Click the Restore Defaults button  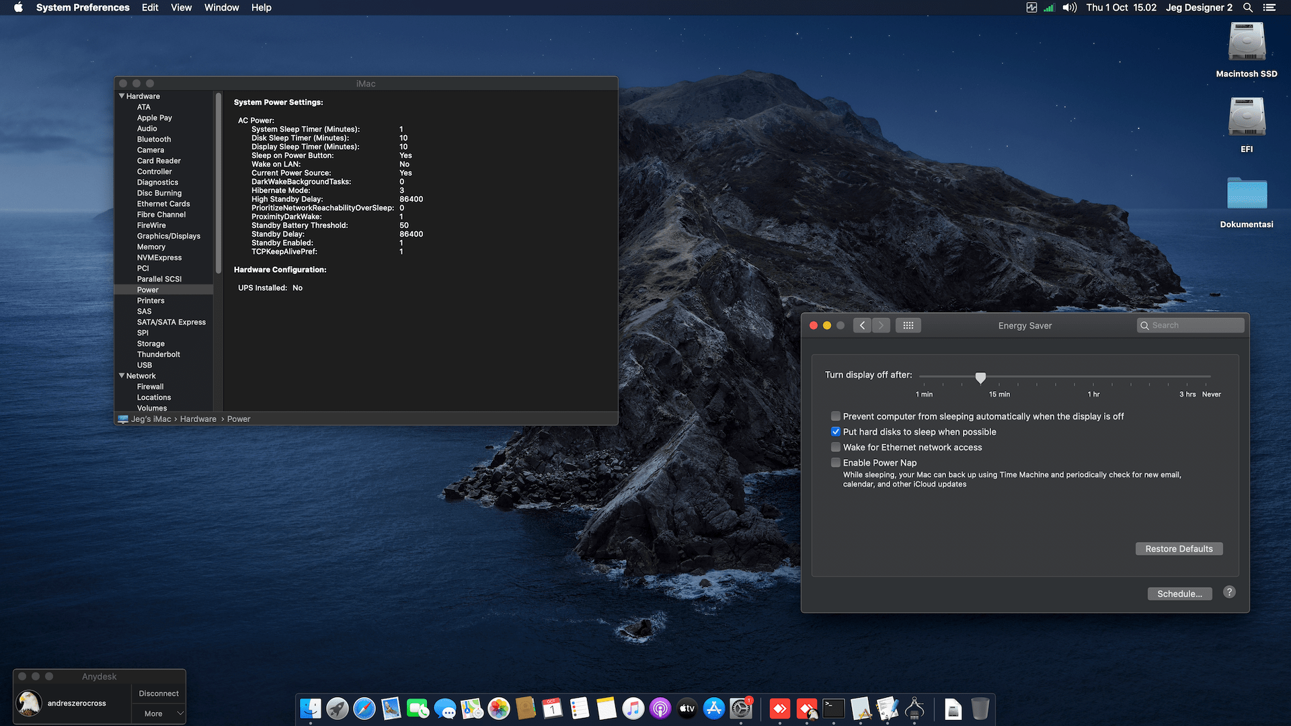click(1179, 549)
